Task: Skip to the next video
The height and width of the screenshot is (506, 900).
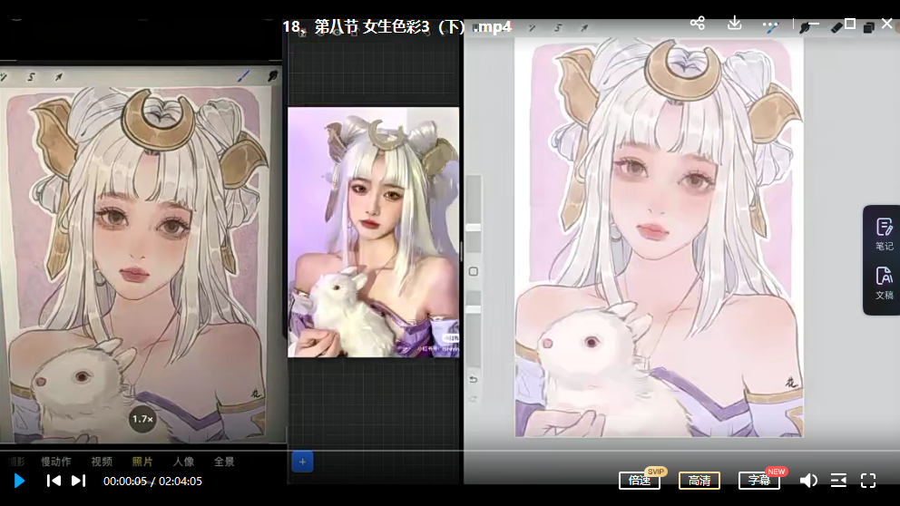Action: tap(79, 481)
